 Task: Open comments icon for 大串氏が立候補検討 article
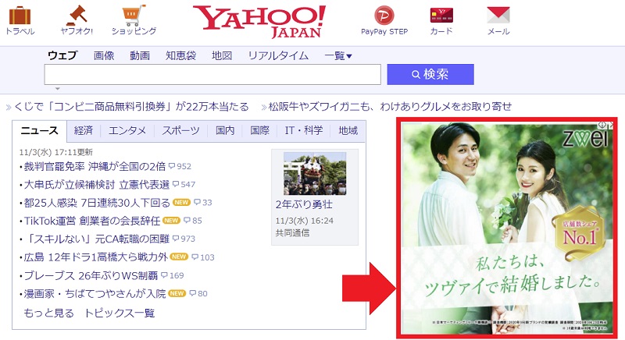click(176, 184)
